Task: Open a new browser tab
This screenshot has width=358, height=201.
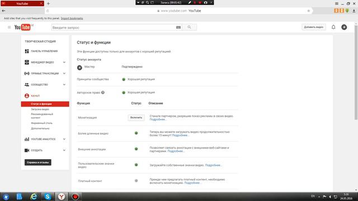Action: point(48,3)
